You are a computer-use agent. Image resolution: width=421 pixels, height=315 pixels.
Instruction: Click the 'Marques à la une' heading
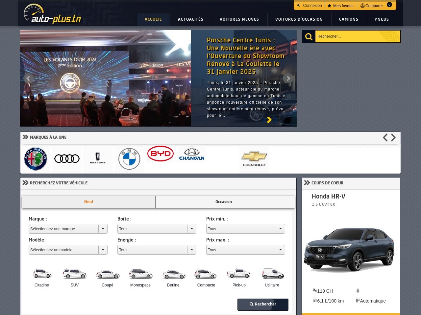pyautogui.click(x=48, y=137)
